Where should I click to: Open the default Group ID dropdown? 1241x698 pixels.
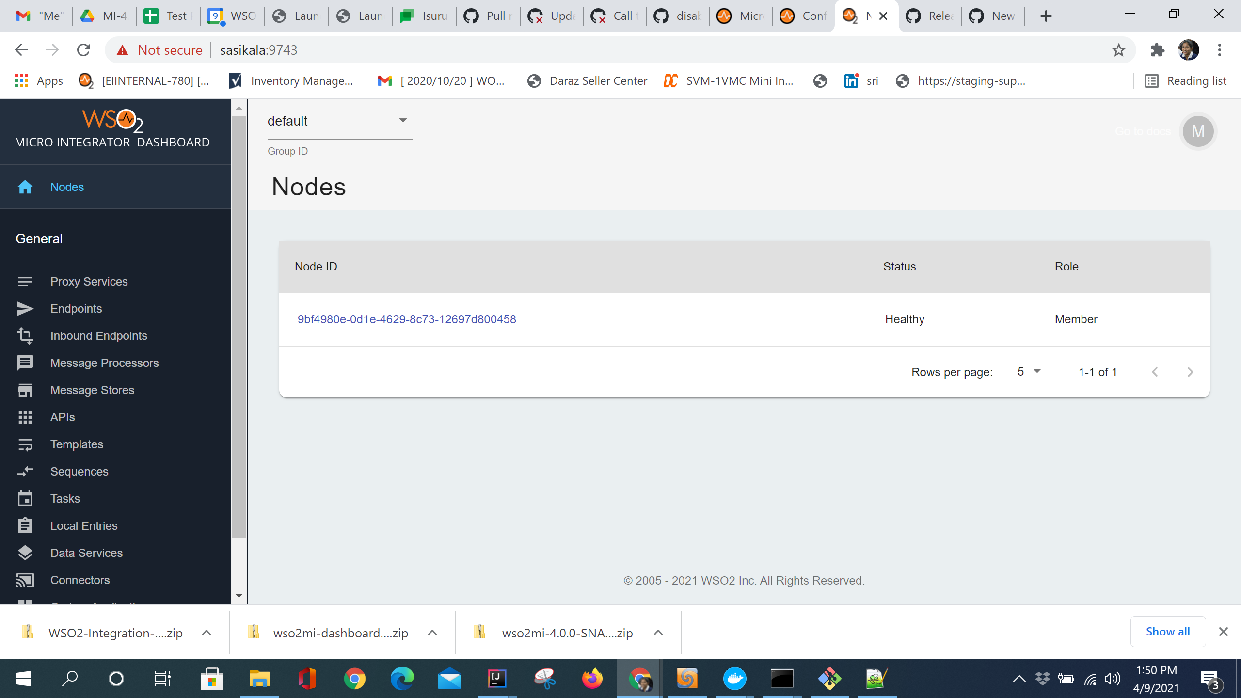[x=402, y=120]
